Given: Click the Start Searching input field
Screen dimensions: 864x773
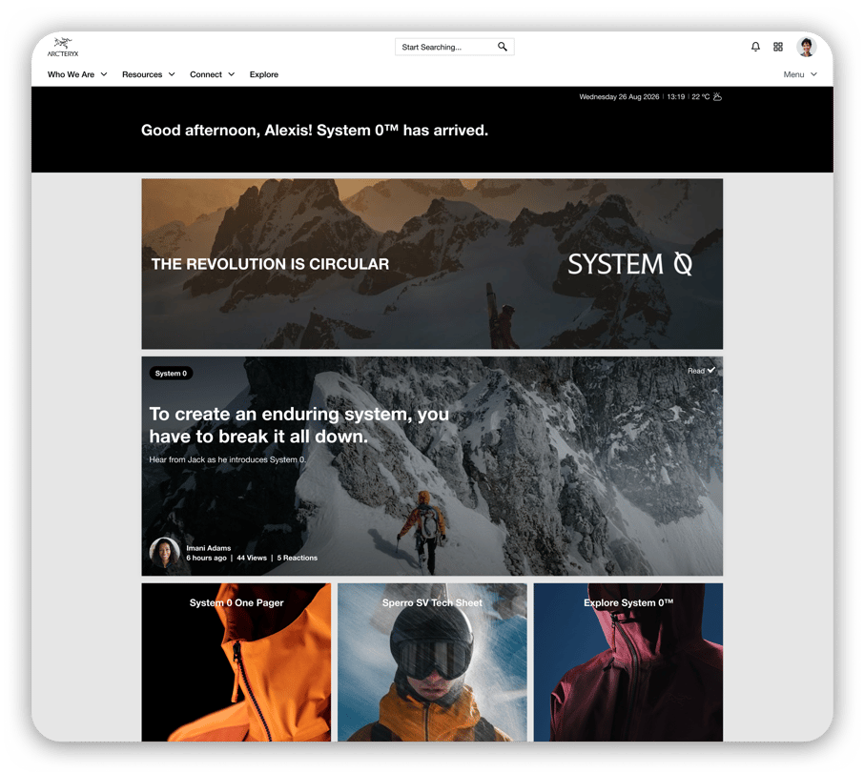Looking at the screenshot, I should pyautogui.click(x=455, y=47).
